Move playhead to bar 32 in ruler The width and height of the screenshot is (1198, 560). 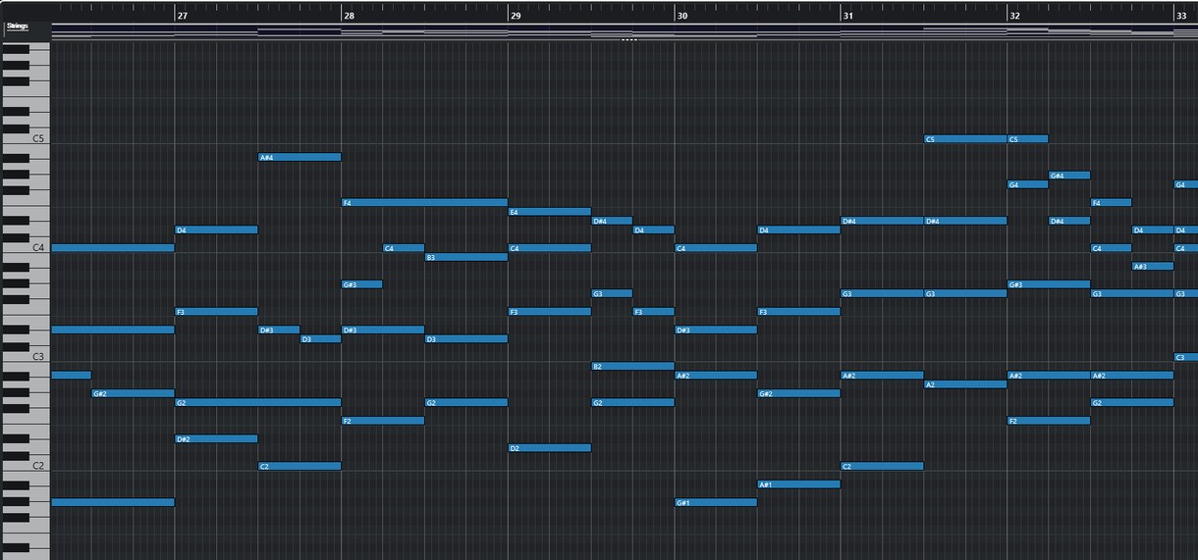point(1015,16)
